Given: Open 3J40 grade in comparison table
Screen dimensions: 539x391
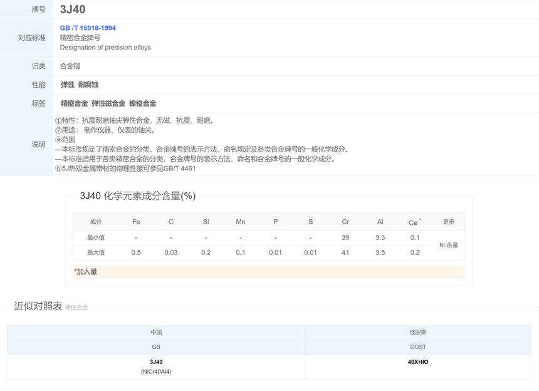Looking at the screenshot, I should pos(156,362).
